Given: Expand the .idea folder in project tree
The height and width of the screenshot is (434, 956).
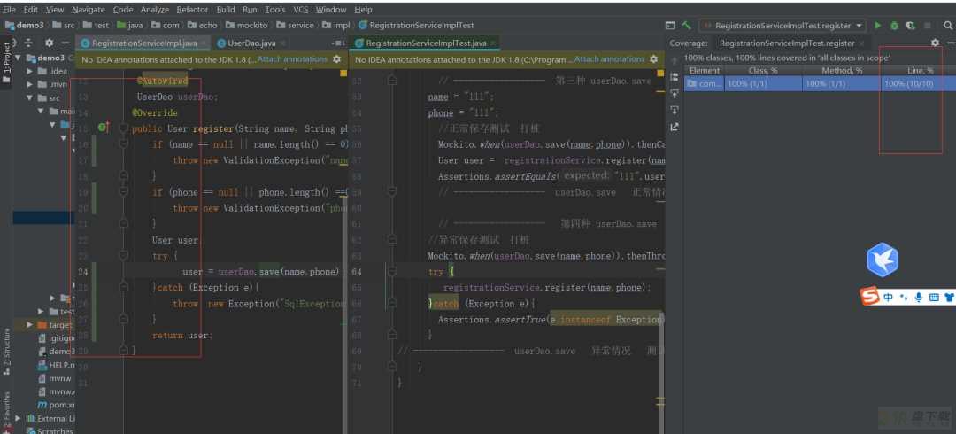Looking at the screenshot, I should (x=30, y=71).
